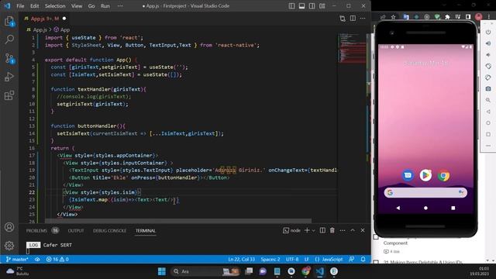Viewport: 496px width, 279px height.
Task: Switch to the Output panel tab
Action: 76,231
